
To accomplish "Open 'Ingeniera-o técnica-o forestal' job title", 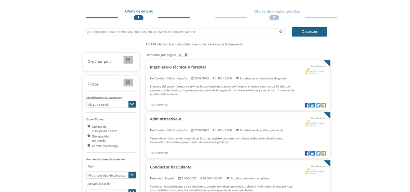I will coord(178,67).
